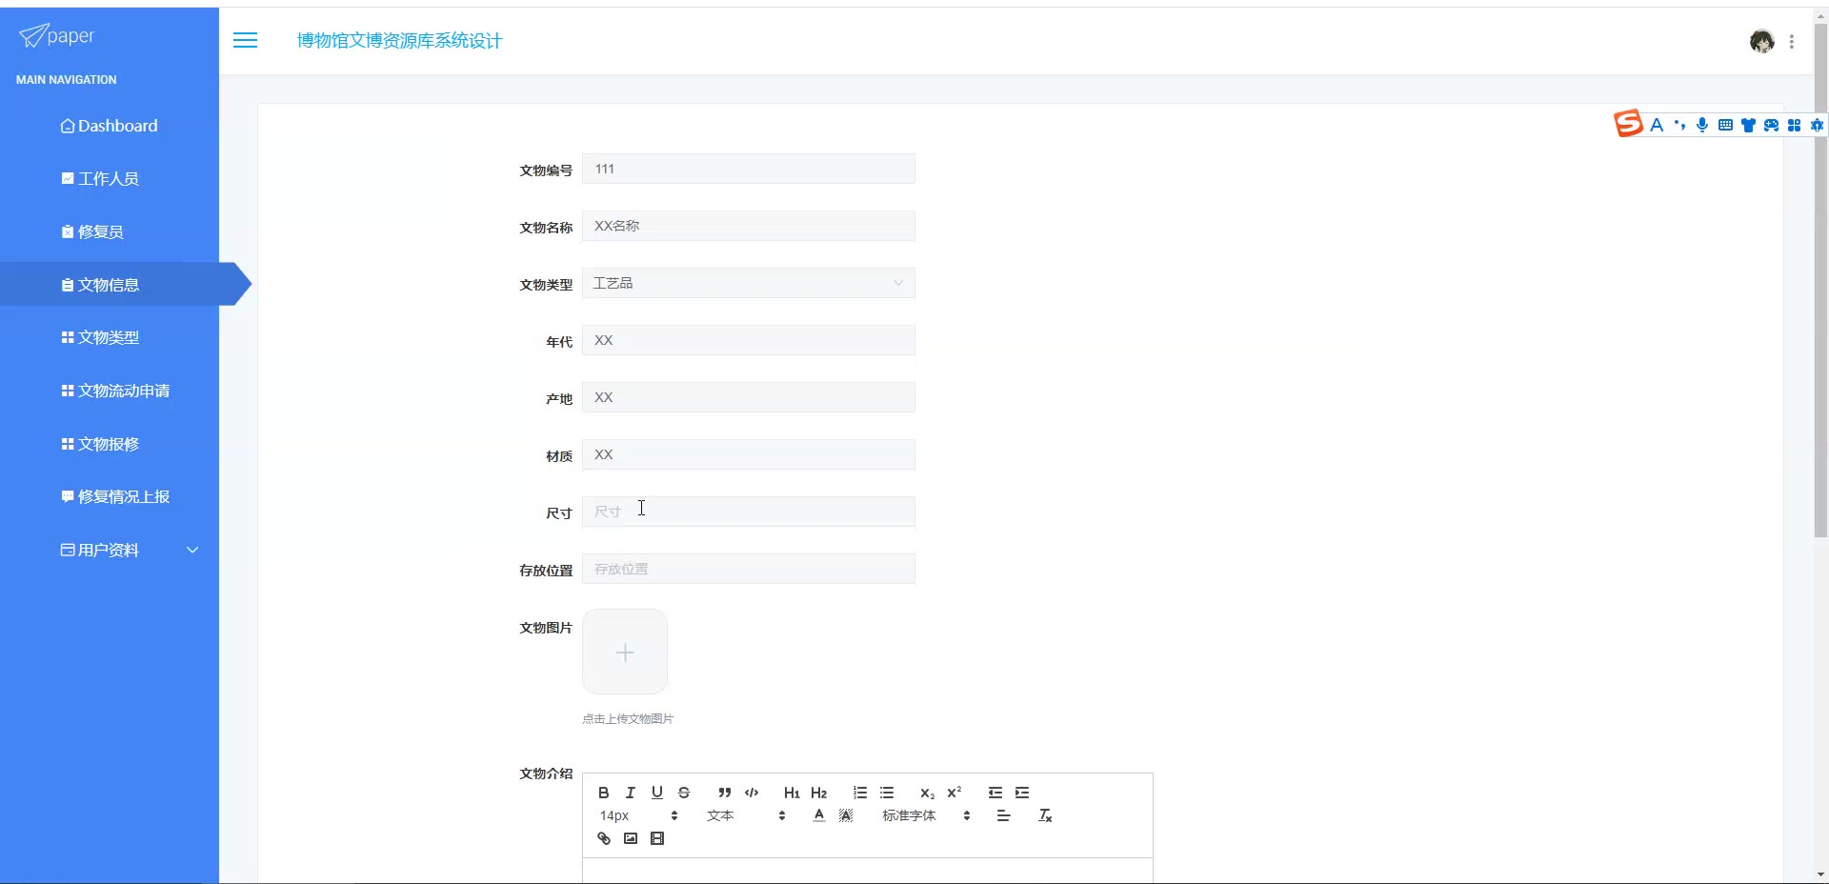Apply superscript formatting
The height and width of the screenshot is (884, 1829).
954,793
